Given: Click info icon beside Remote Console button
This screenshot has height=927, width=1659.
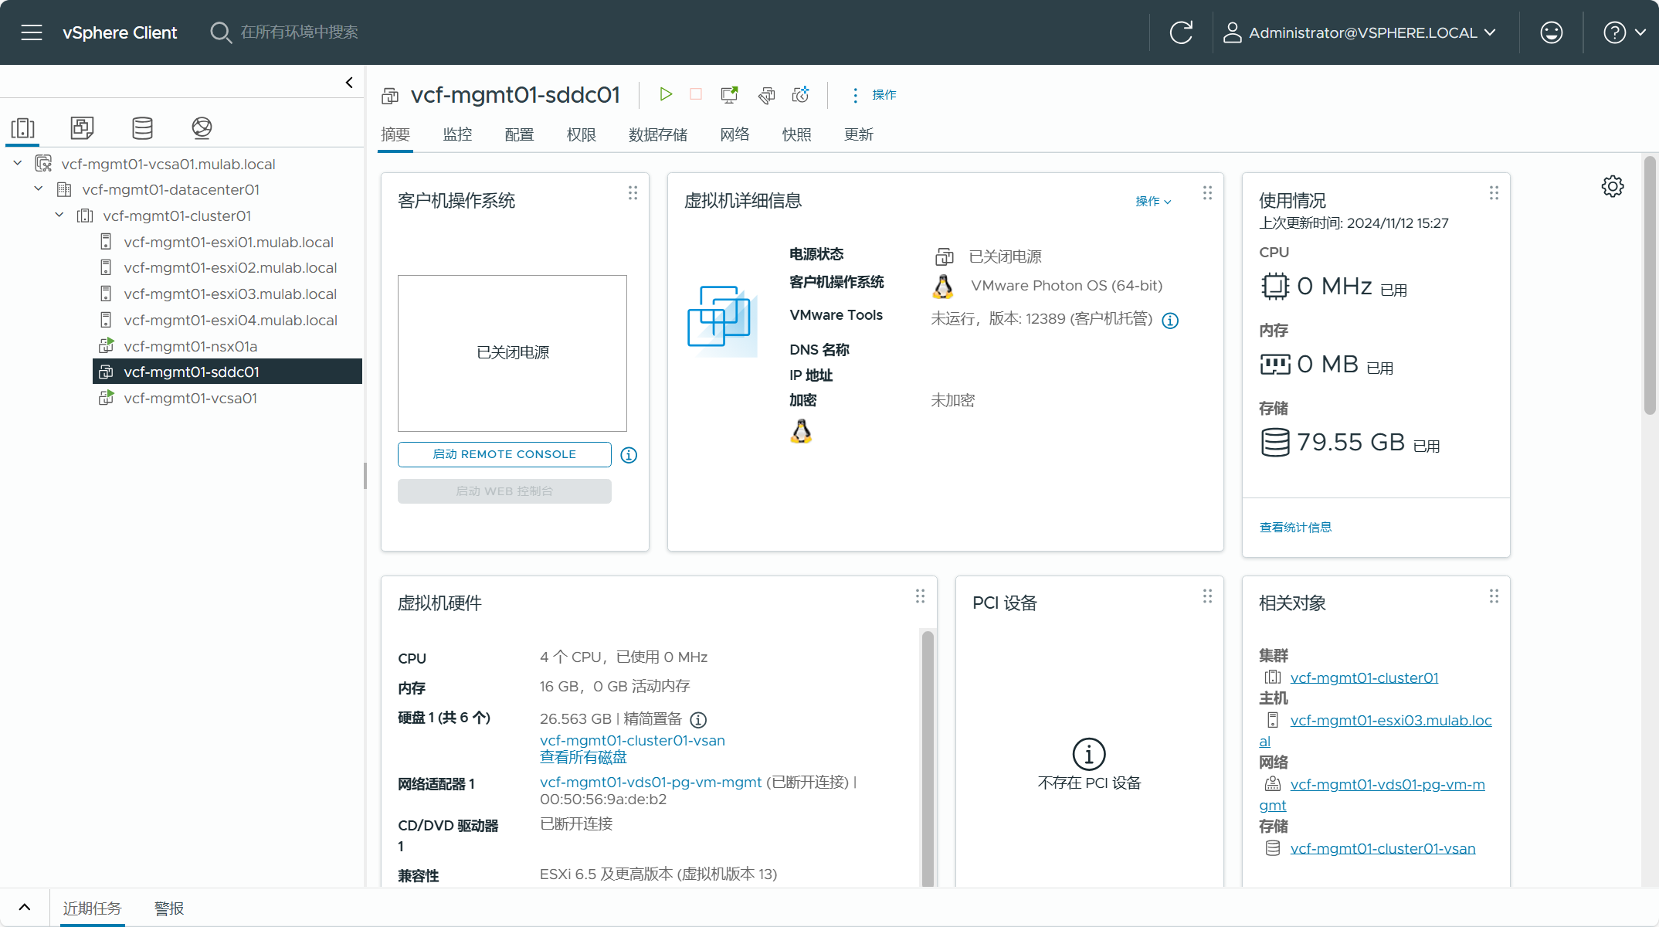Looking at the screenshot, I should pos(629,455).
